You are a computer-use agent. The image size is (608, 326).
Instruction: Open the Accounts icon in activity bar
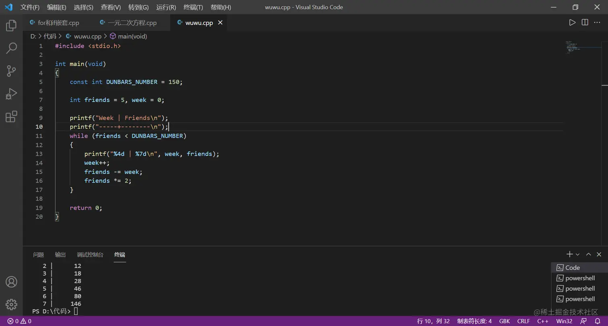[11, 282]
